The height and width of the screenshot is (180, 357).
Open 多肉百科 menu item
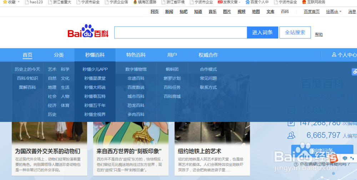click(x=136, y=114)
